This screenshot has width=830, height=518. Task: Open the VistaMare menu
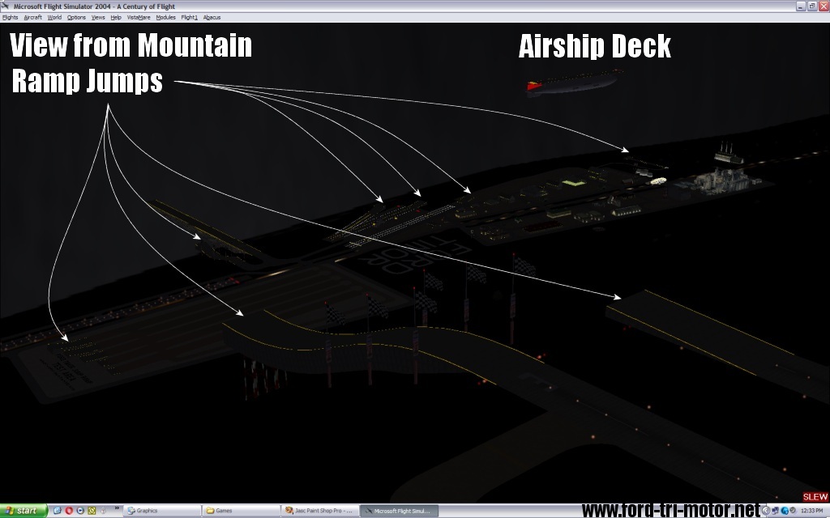[139, 18]
